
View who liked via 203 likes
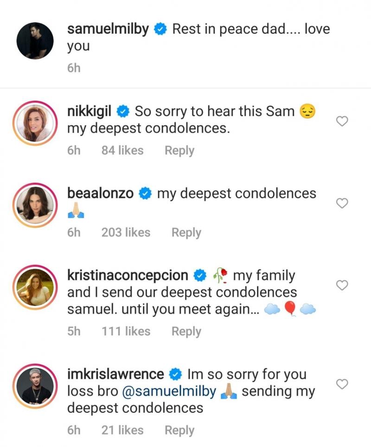126,232
